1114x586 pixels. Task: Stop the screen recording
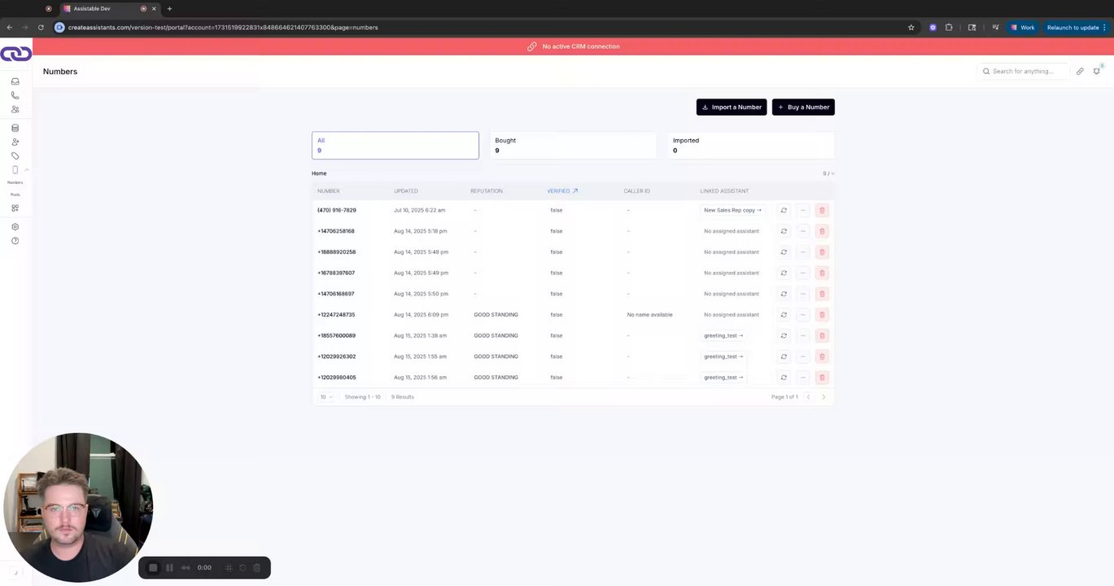[x=152, y=568]
